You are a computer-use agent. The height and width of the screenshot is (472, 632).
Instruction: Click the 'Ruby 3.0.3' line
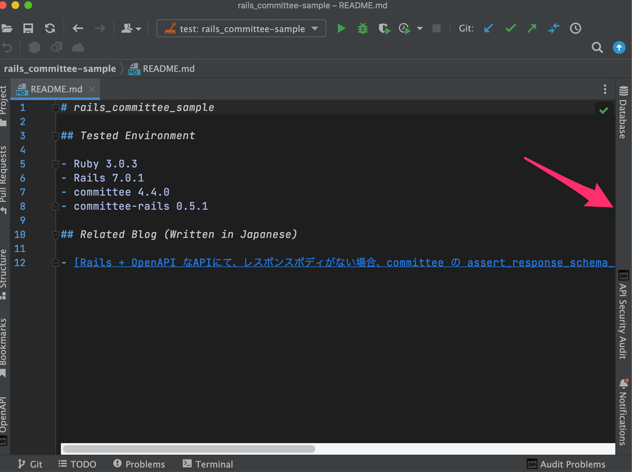tap(105, 164)
